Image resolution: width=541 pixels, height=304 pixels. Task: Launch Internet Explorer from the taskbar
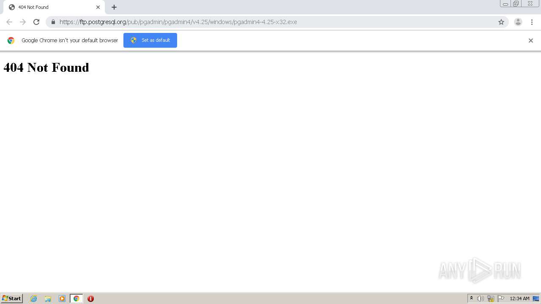click(x=33, y=299)
